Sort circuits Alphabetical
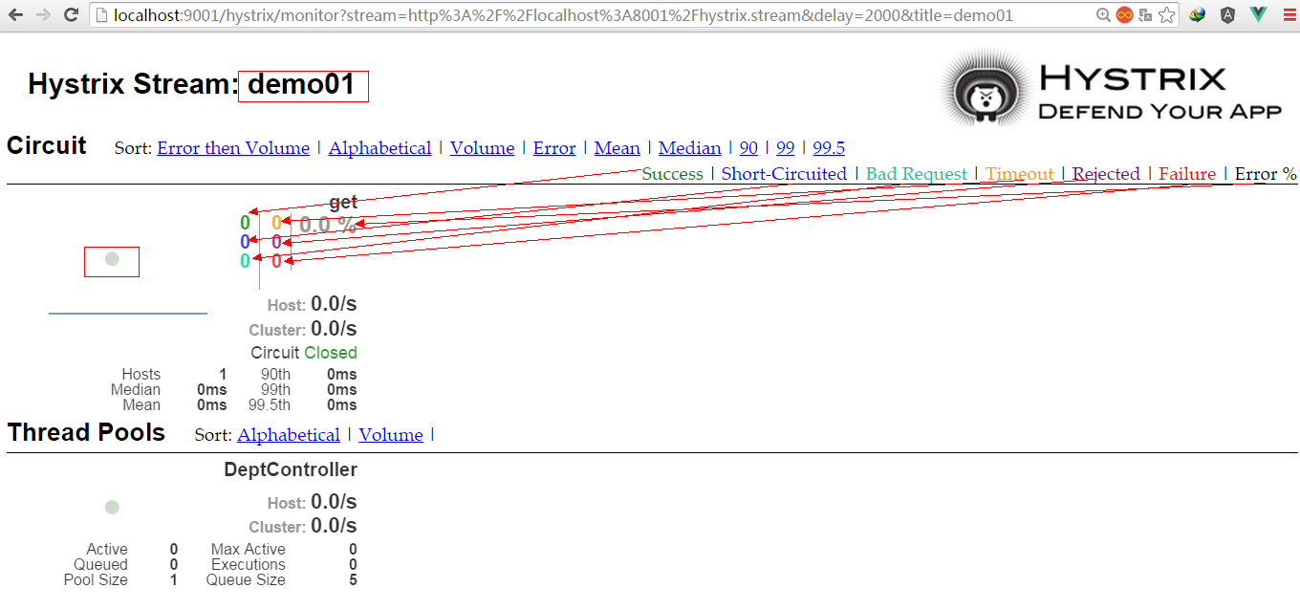Screen dimensions: 1300x610 [379, 148]
